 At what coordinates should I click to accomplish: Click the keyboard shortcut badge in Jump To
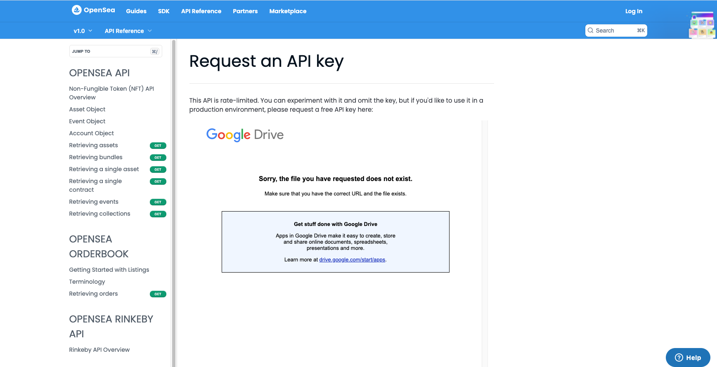[155, 51]
